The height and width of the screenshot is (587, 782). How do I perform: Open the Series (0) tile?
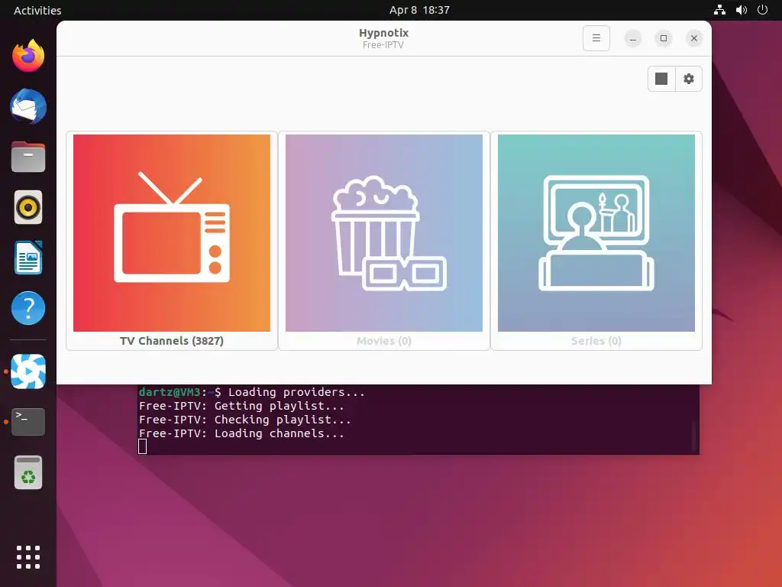pos(596,241)
